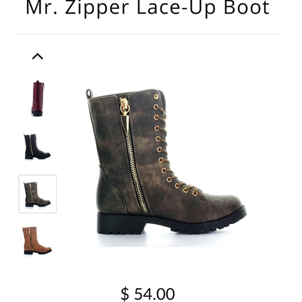Click the heel pull loop on boot
302x302 pixels.
(90, 94)
